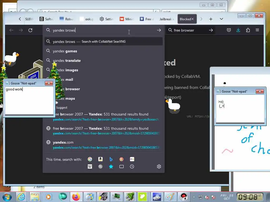Submit the free browser search arrow
Viewport: 270px width, 202px height.
tap(211, 30)
